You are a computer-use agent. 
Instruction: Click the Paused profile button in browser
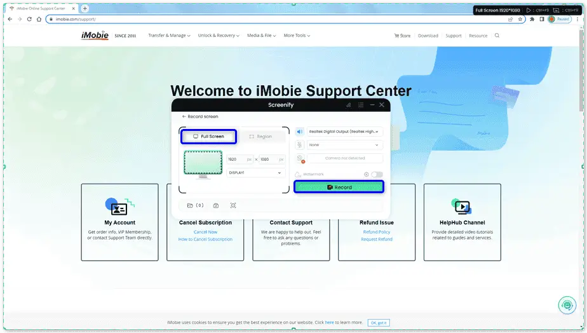click(x=560, y=19)
